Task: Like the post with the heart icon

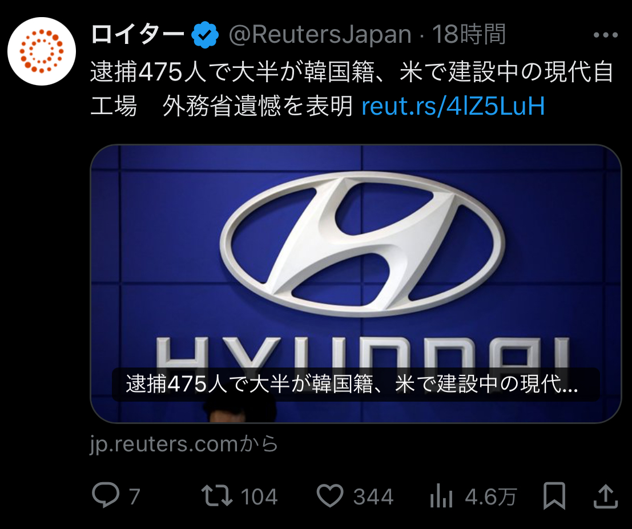Action: tap(330, 495)
